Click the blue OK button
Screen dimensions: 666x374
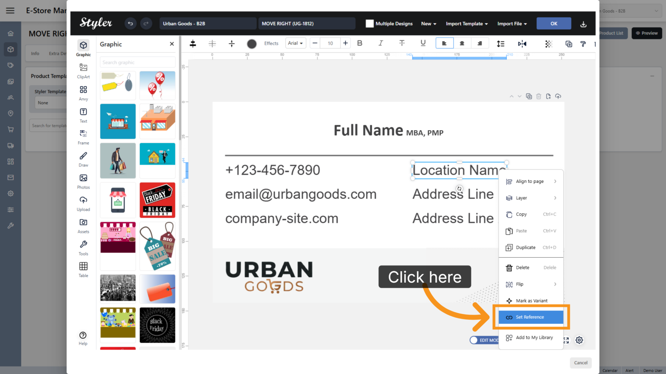click(554, 23)
